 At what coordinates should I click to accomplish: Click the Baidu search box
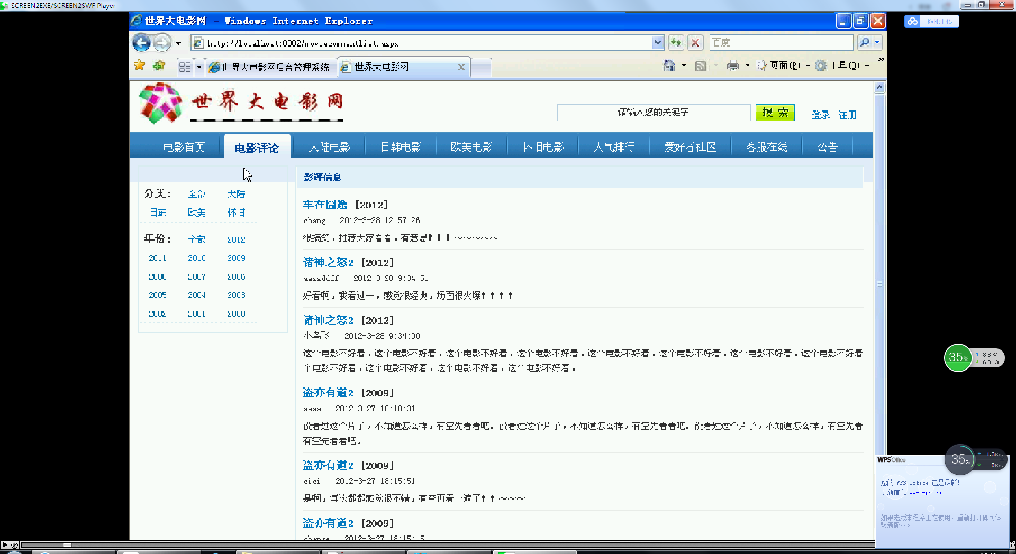[781, 42]
